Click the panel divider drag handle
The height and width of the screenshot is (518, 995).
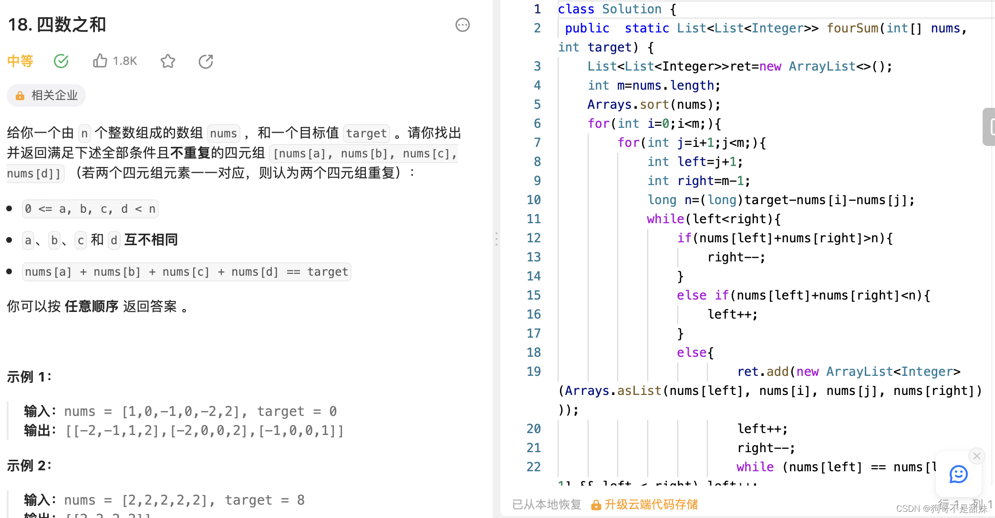point(497,238)
